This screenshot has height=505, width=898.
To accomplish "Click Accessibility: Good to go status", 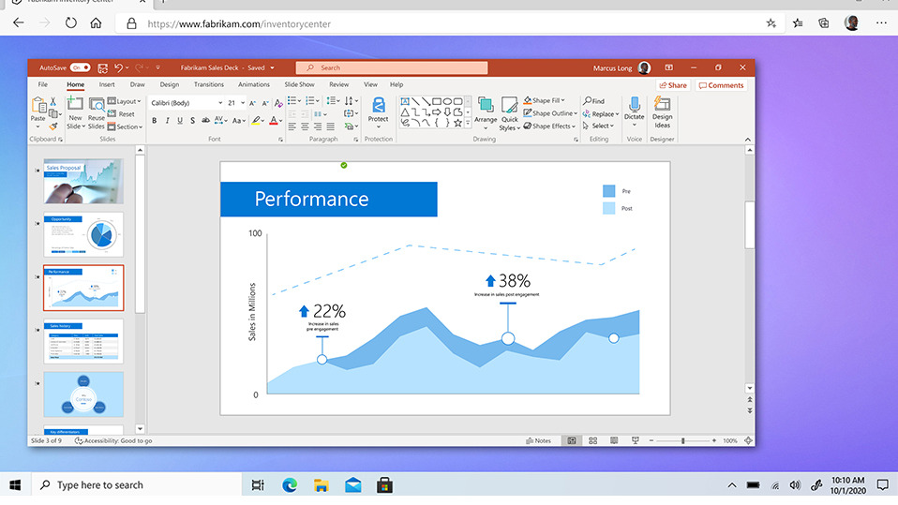I will coord(113,441).
